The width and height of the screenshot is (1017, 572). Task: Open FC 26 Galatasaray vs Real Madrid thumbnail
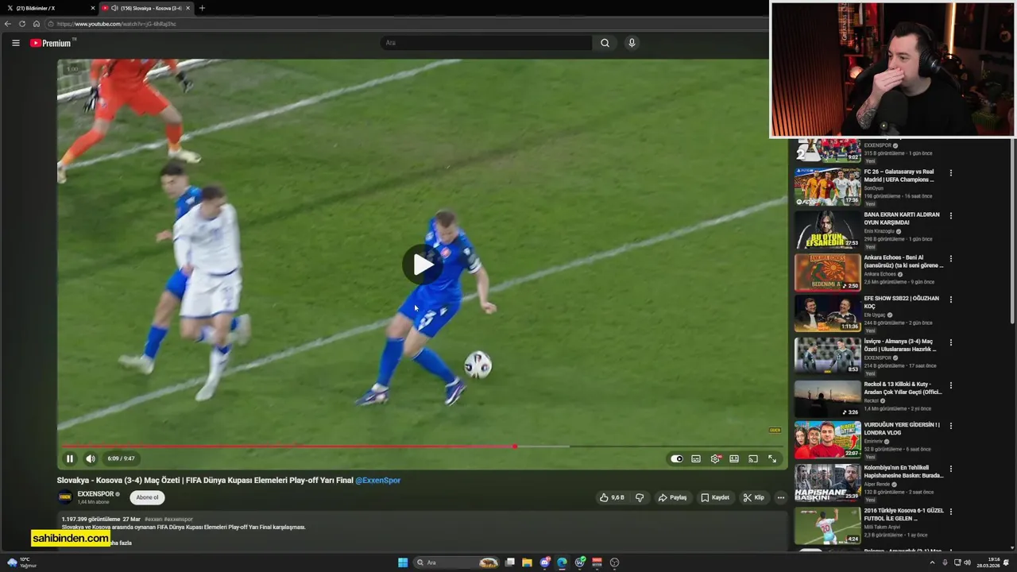[x=828, y=187]
